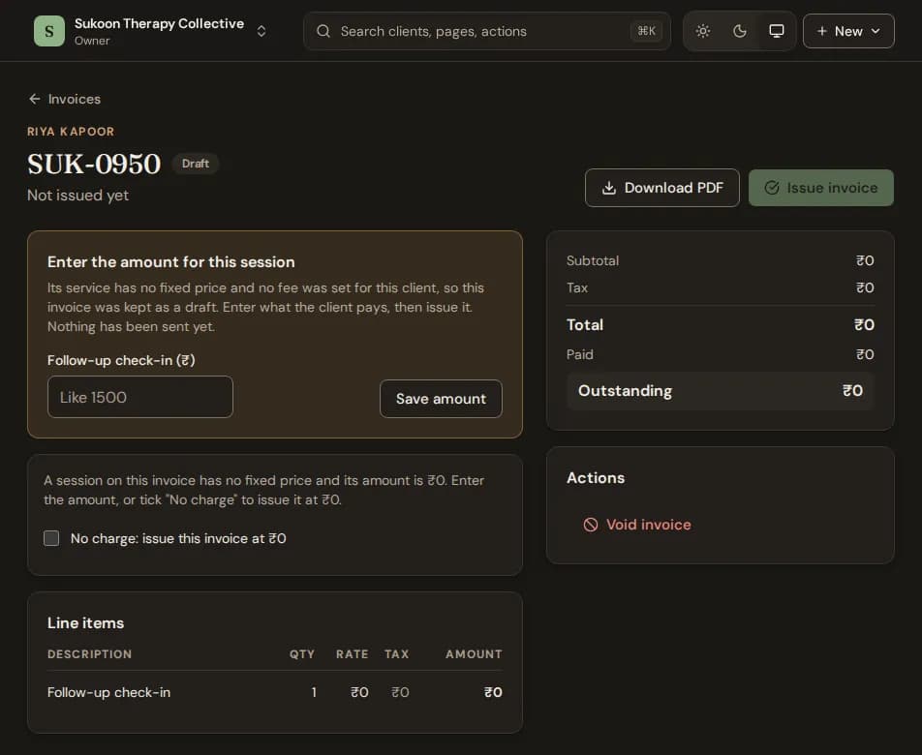
Task: Click the void circle-slash icon
Action: (591, 525)
